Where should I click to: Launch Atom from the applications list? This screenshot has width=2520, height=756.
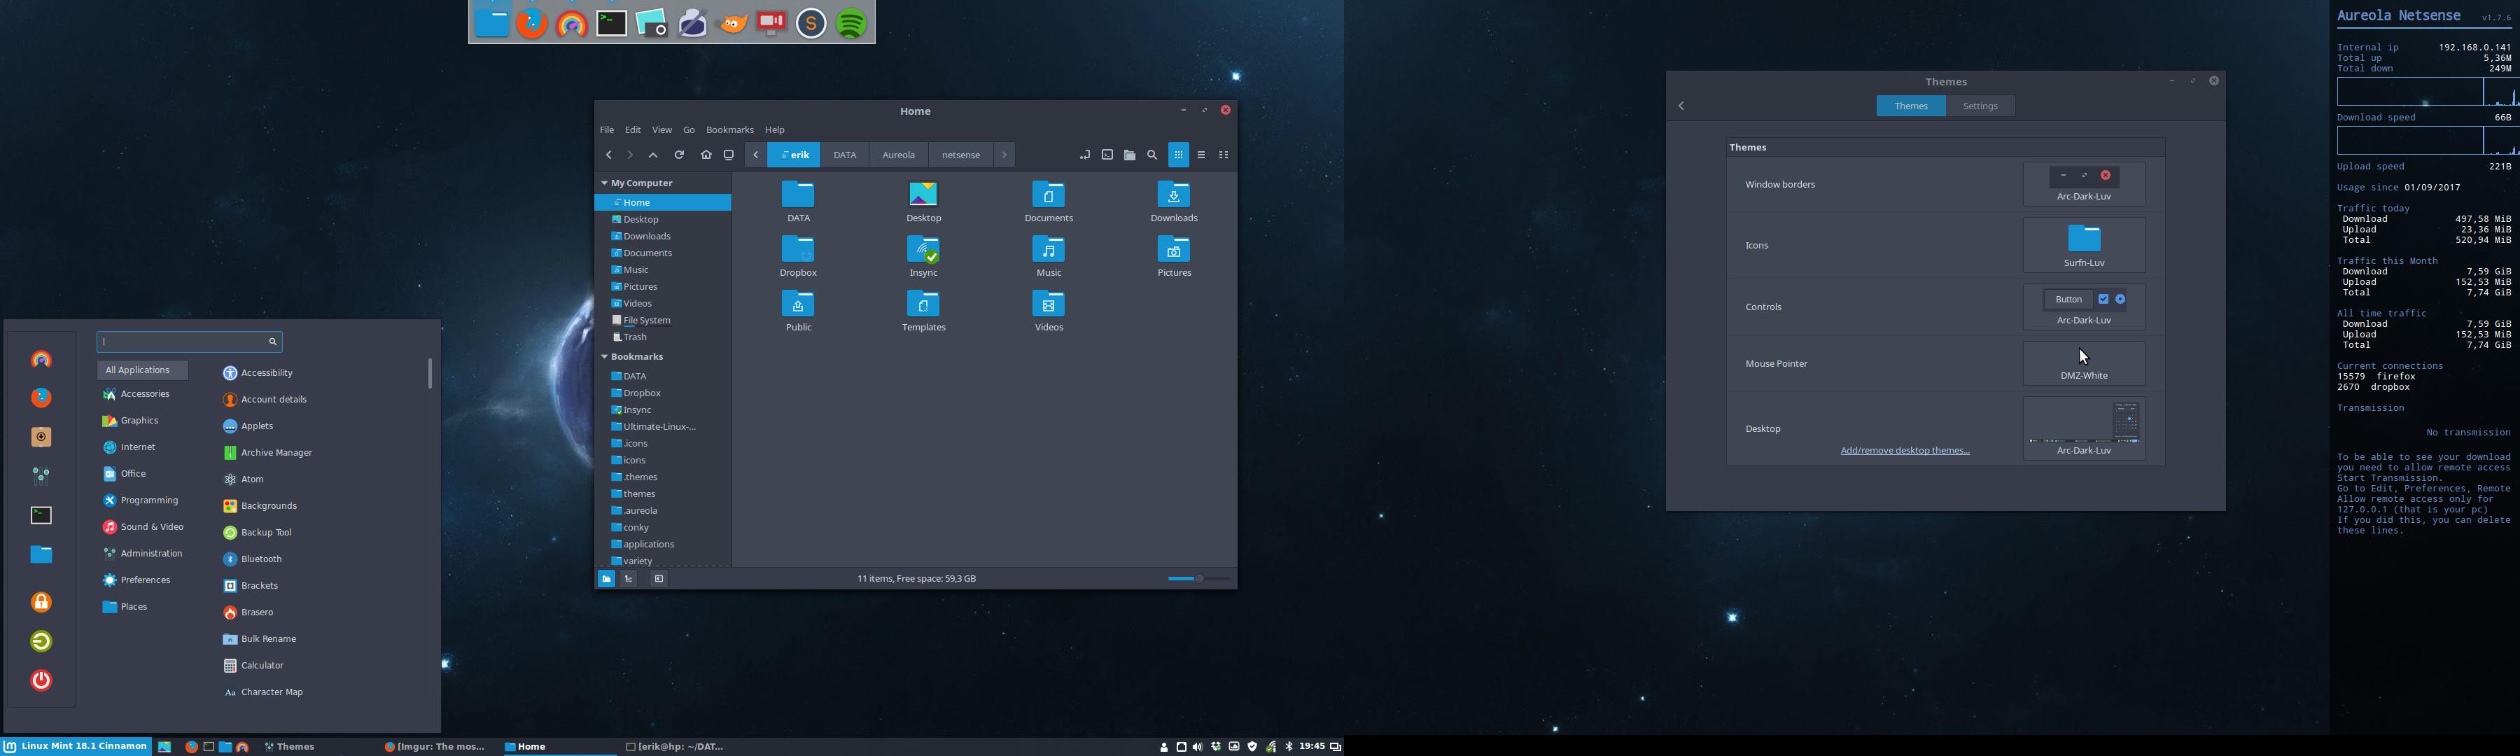(253, 479)
